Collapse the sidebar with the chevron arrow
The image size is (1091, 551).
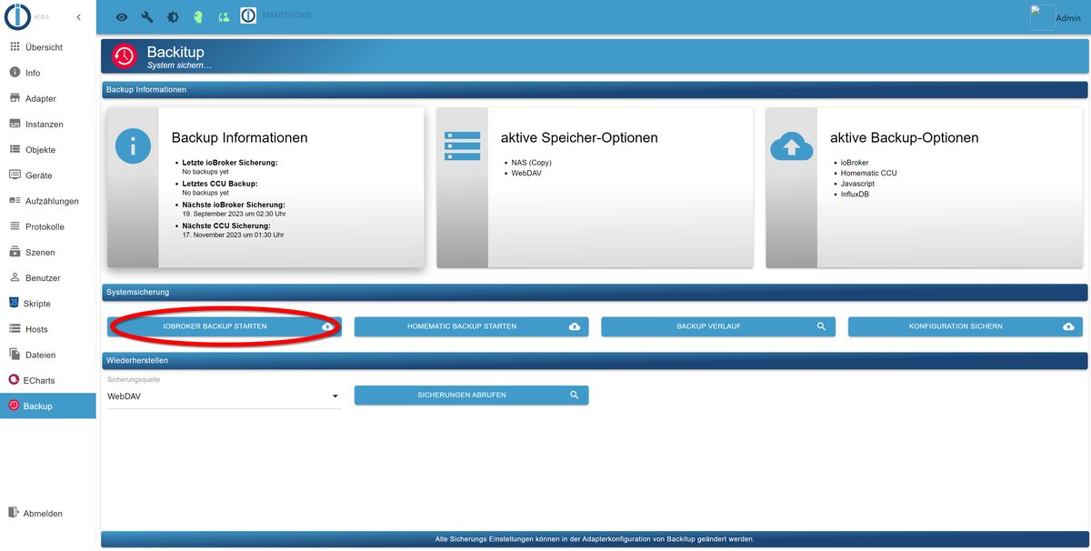point(78,17)
